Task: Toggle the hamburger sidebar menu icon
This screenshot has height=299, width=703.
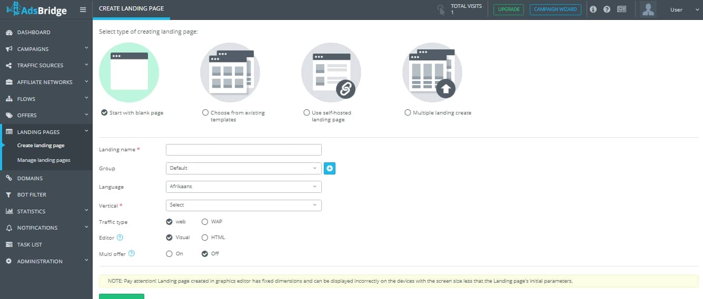Action: point(83,9)
